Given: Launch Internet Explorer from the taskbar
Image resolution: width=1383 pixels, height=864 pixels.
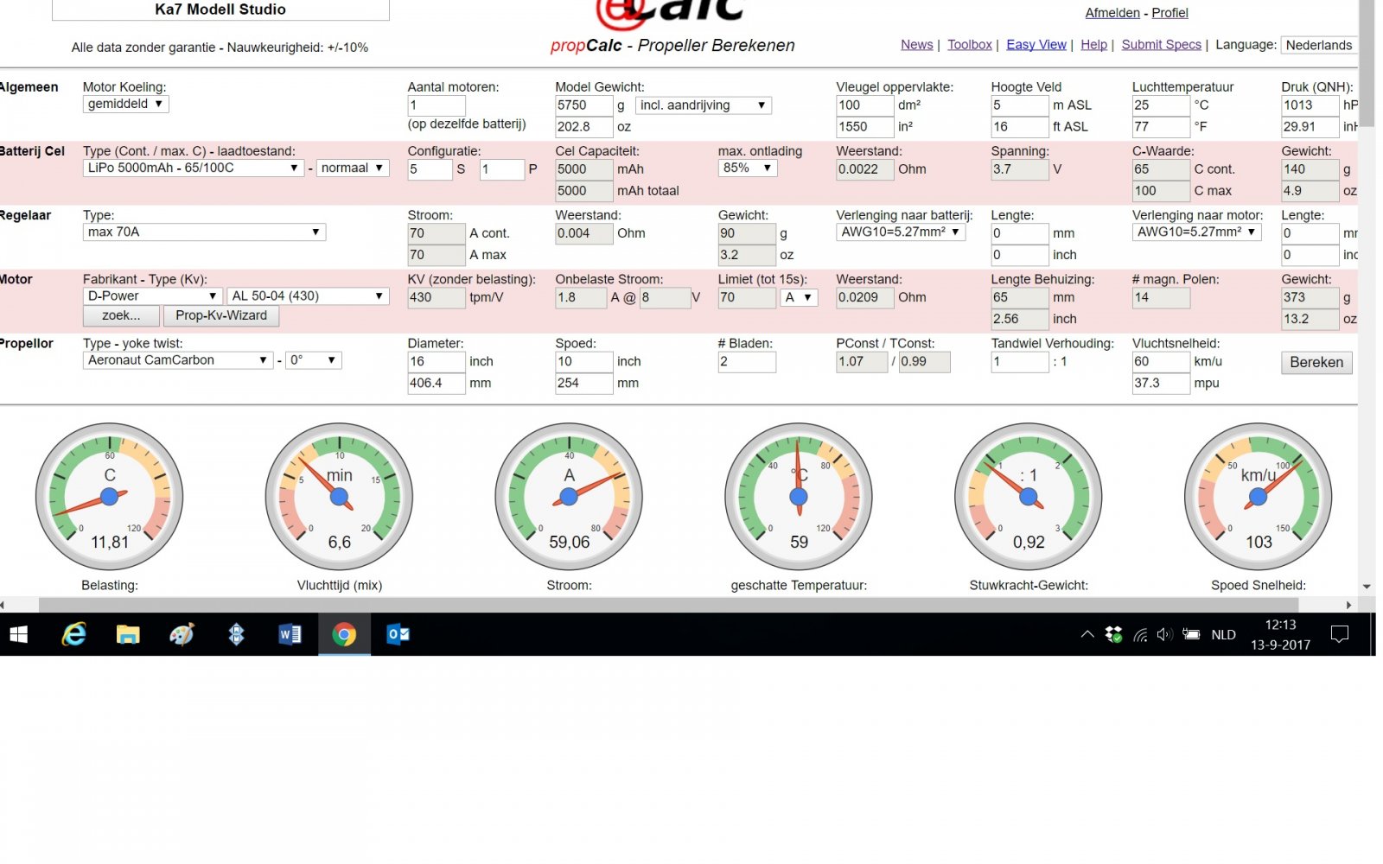Looking at the screenshot, I should coord(74,635).
